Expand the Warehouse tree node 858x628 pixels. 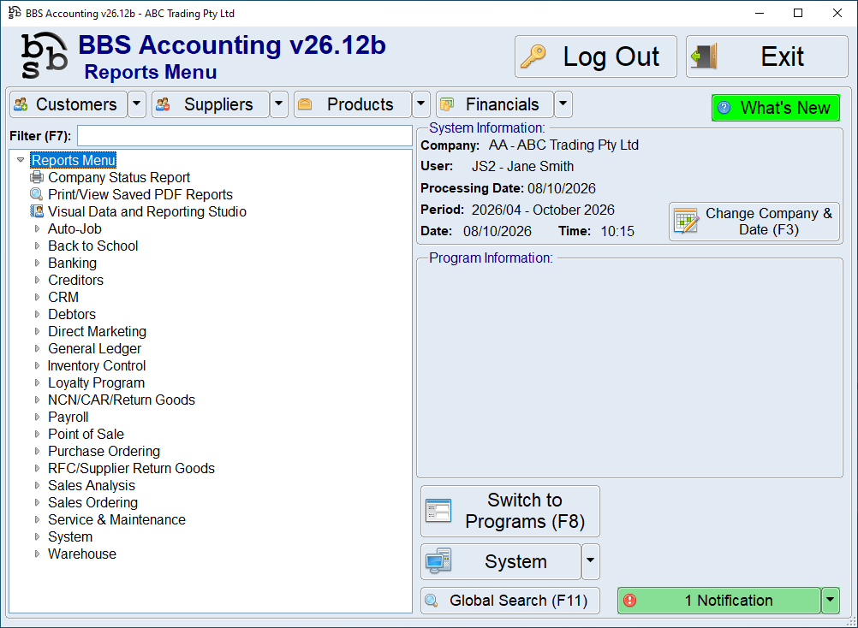coord(37,554)
